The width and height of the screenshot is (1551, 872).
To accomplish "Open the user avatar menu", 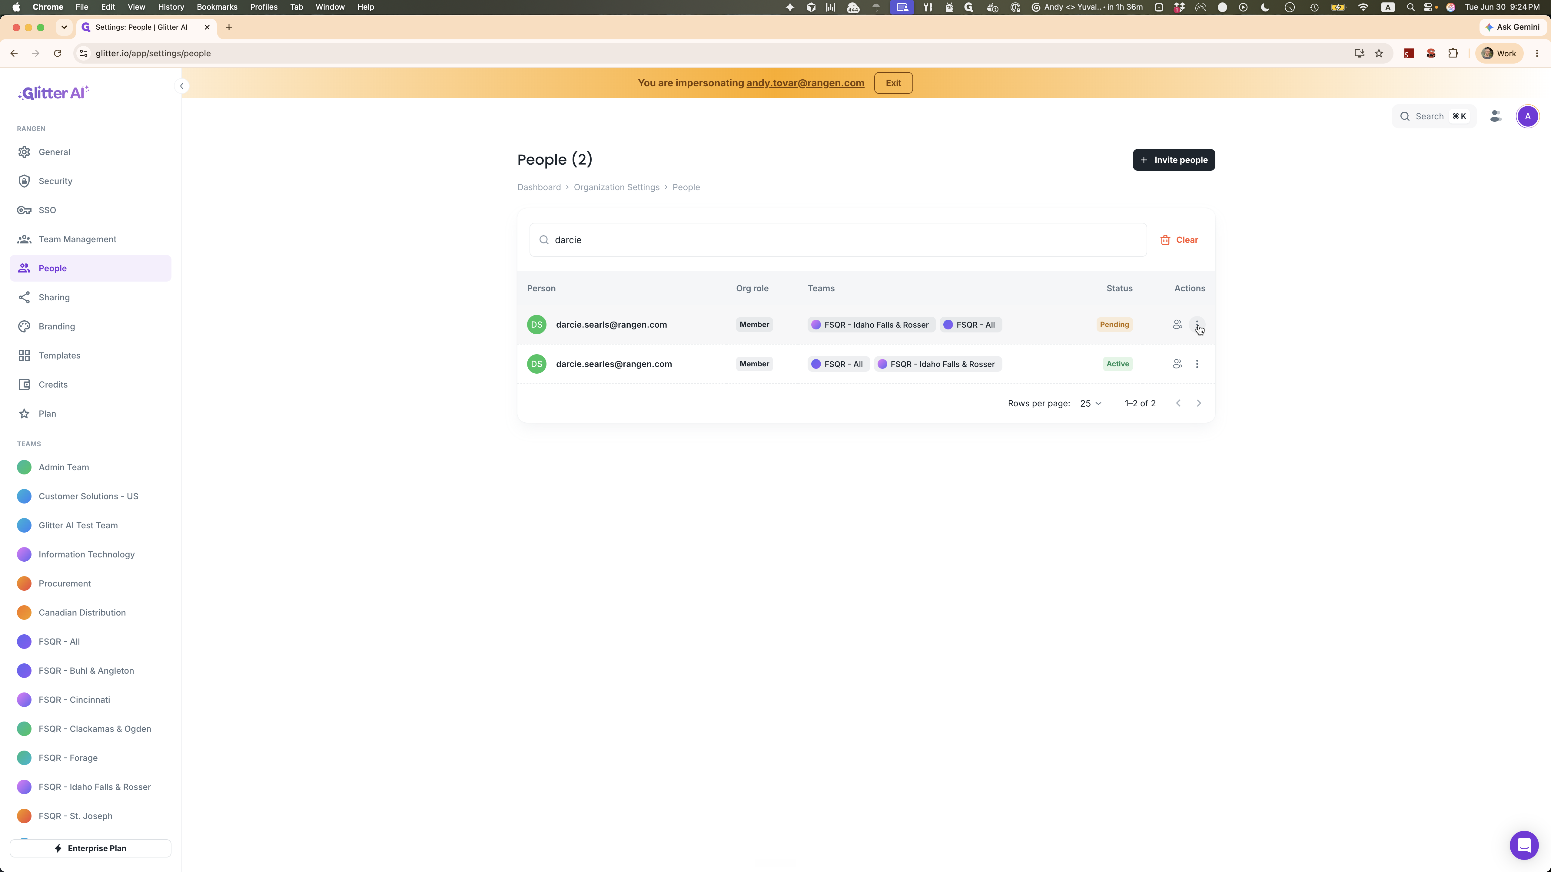I will pos(1527,116).
